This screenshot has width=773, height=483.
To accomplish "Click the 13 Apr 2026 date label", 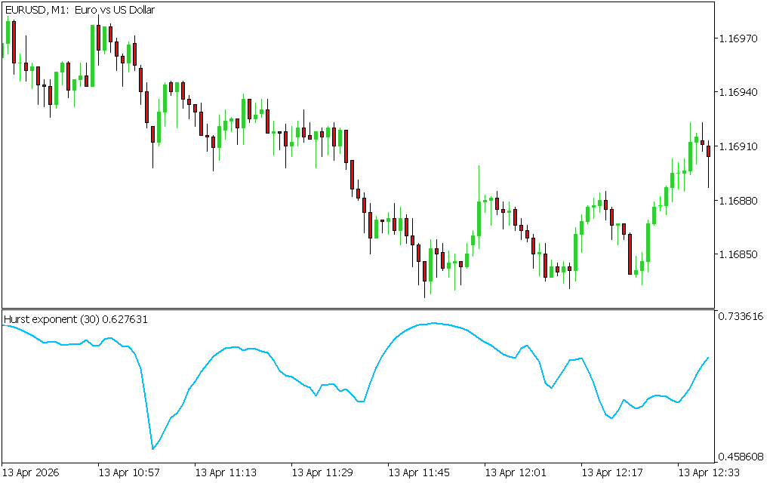I will (31, 473).
